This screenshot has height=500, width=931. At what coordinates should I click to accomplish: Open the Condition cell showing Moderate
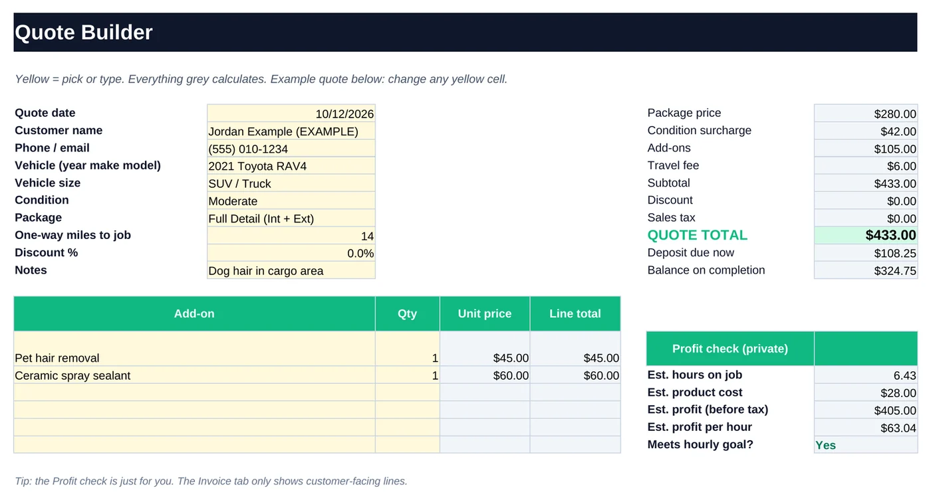click(291, 201)
